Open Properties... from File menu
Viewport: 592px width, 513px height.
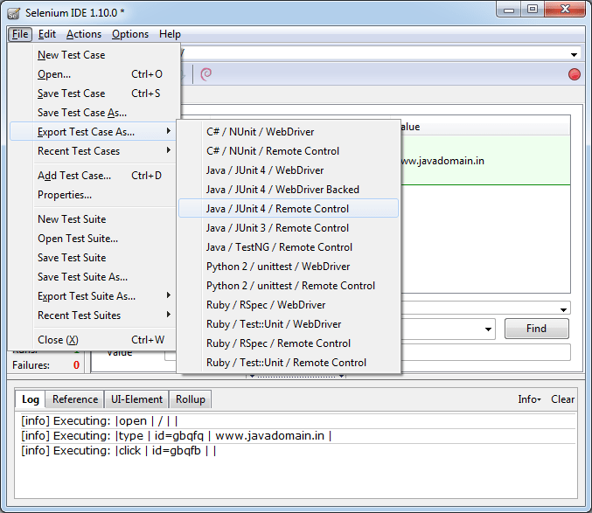click(x=94, y=195)
